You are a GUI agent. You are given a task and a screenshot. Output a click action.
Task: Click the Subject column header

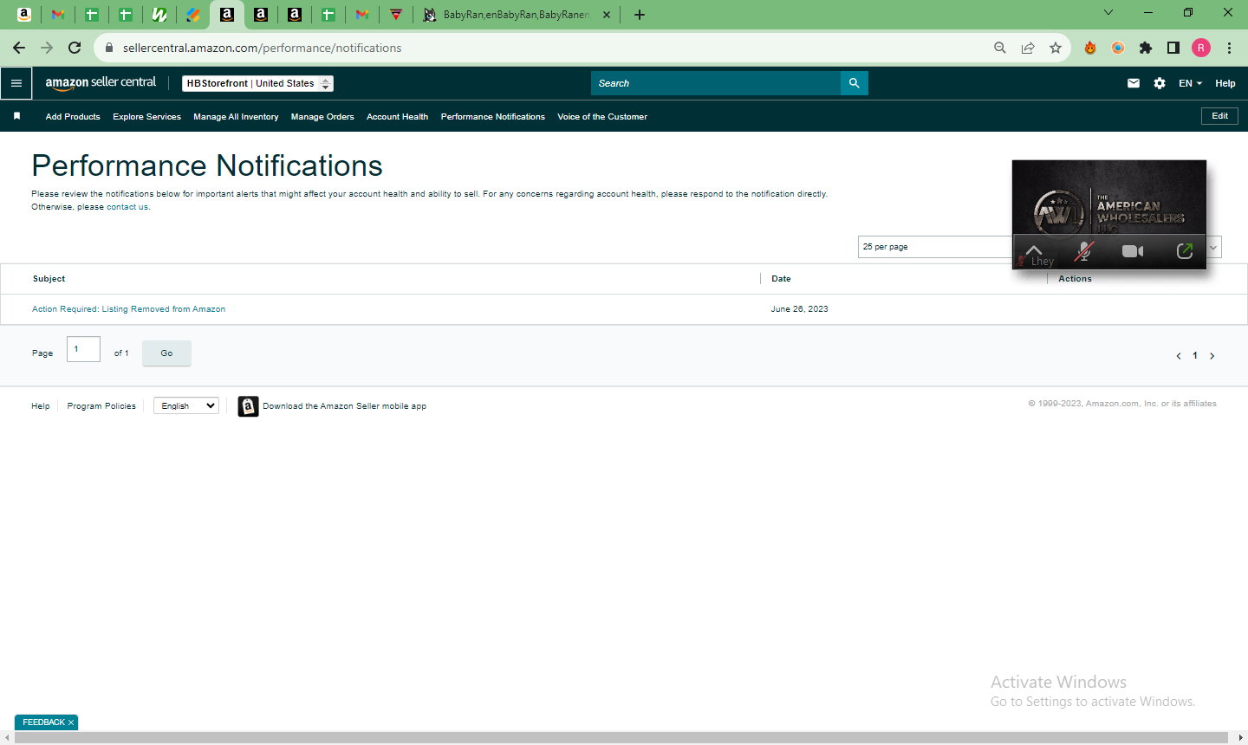[49, 279]
